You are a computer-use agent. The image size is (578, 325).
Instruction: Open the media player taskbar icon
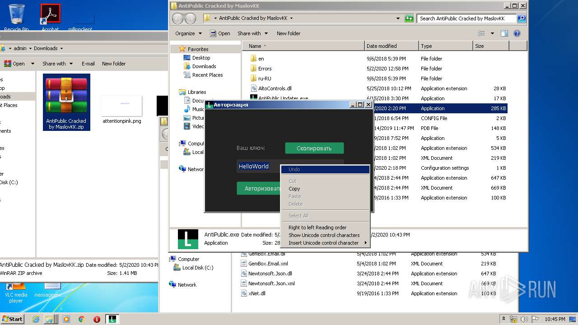click(x=66, y=319)
